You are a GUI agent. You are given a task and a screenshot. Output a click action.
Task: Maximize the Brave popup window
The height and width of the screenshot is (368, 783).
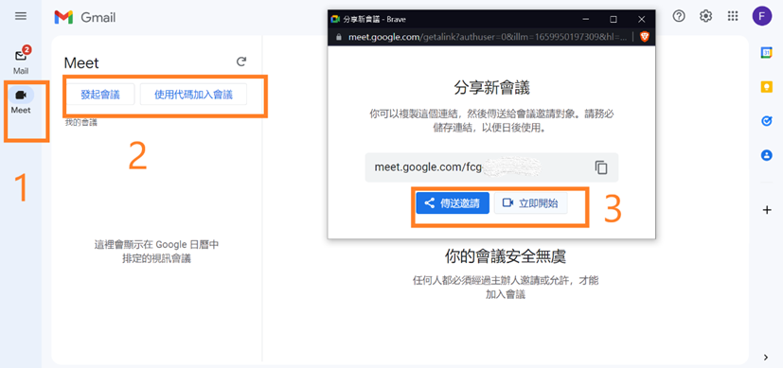(614, 20)
